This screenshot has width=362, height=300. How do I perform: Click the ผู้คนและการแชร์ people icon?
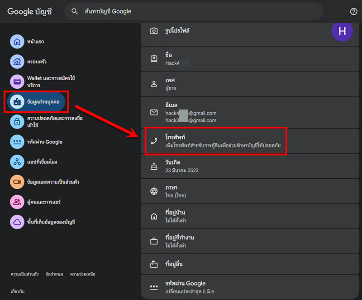(x=17, y=202)
